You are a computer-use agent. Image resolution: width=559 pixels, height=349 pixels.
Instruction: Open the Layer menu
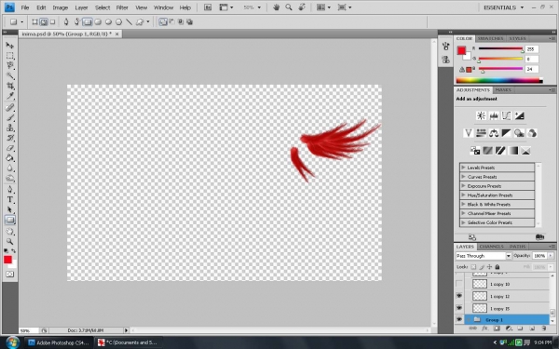coord(81,7)
